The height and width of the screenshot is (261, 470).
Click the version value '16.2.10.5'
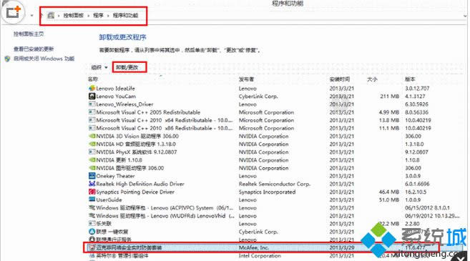[x=416, y=192]
